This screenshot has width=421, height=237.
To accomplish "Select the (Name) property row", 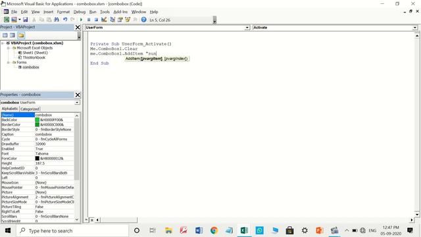I will click(37, 115).
